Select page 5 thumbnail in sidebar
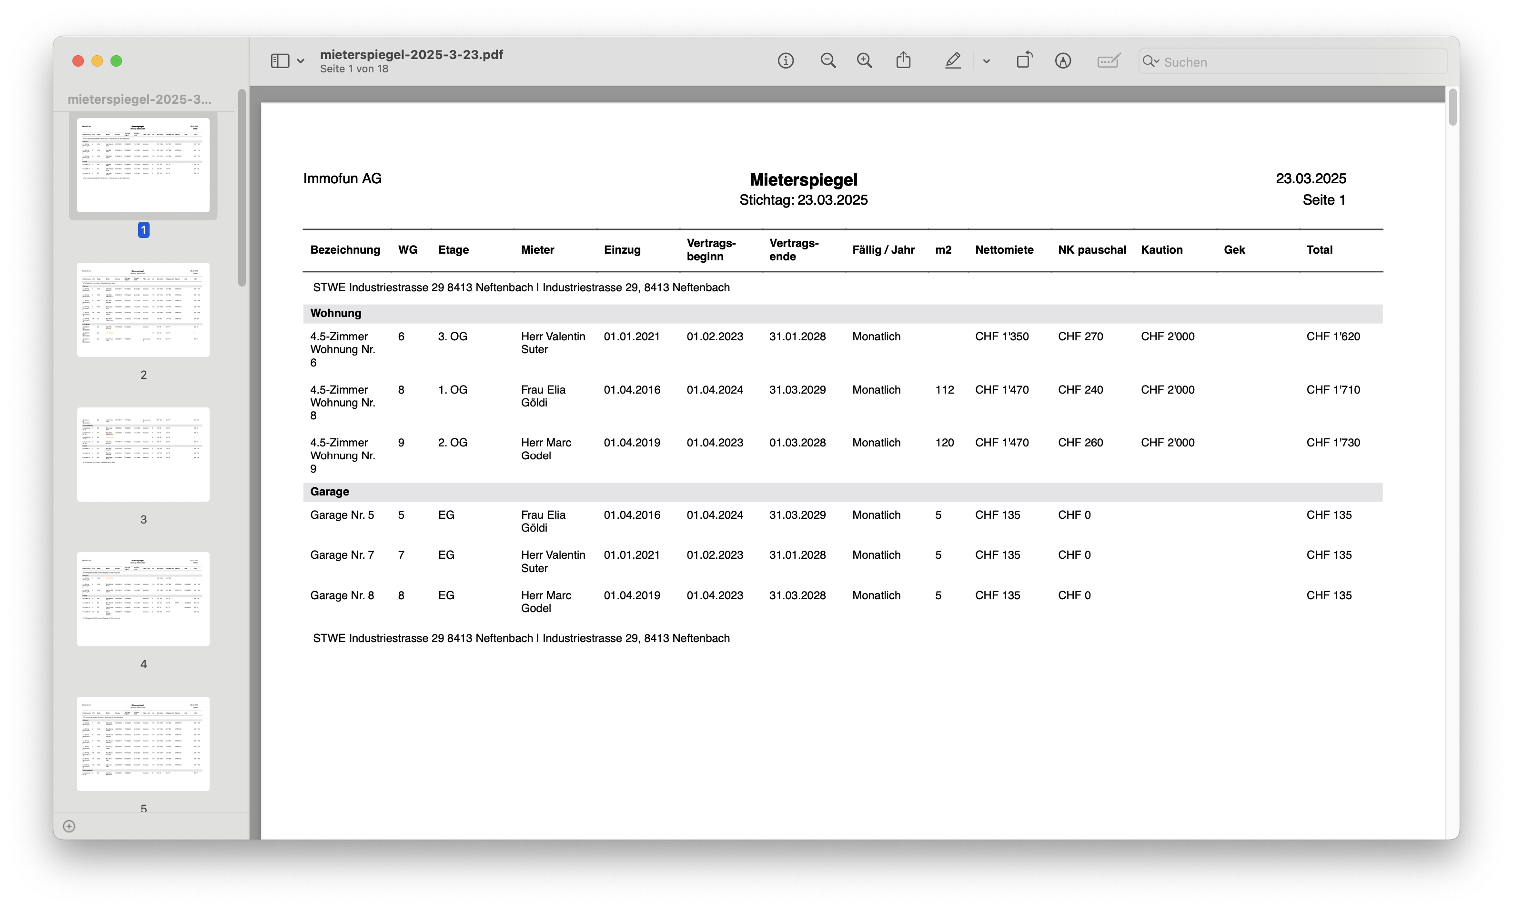 pos(143,743)
